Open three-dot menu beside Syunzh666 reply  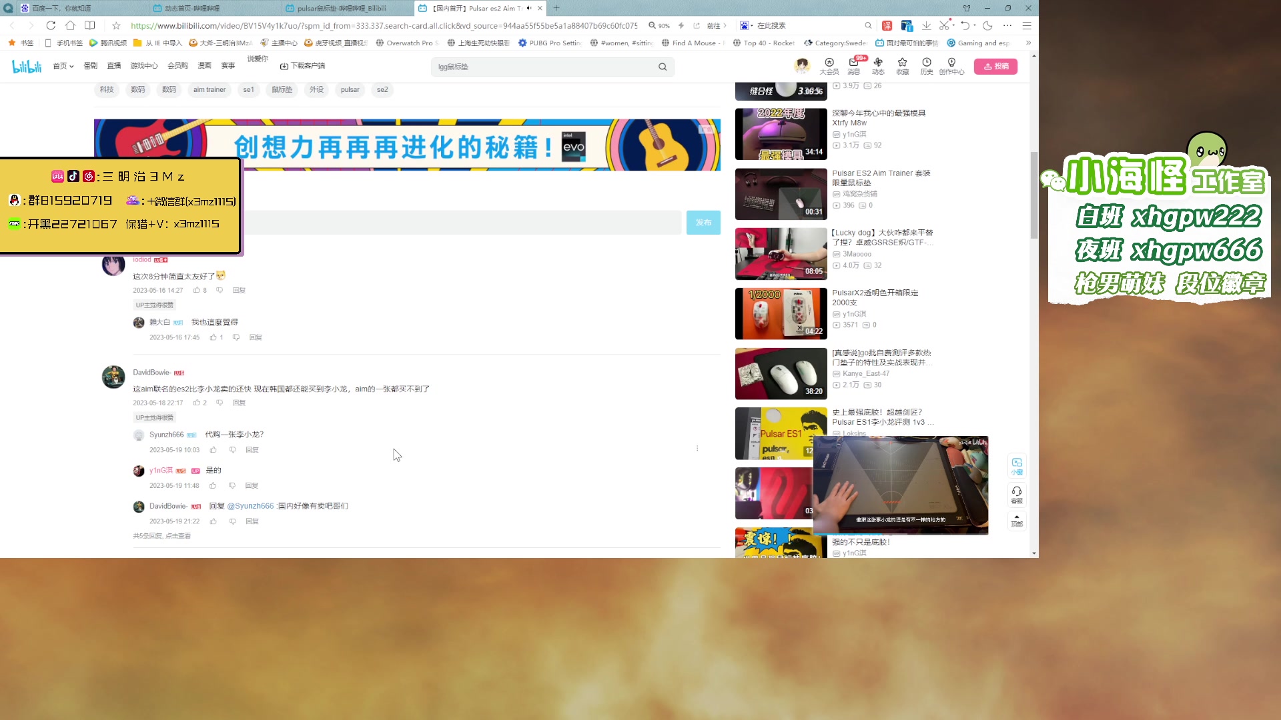coord(697,448)
